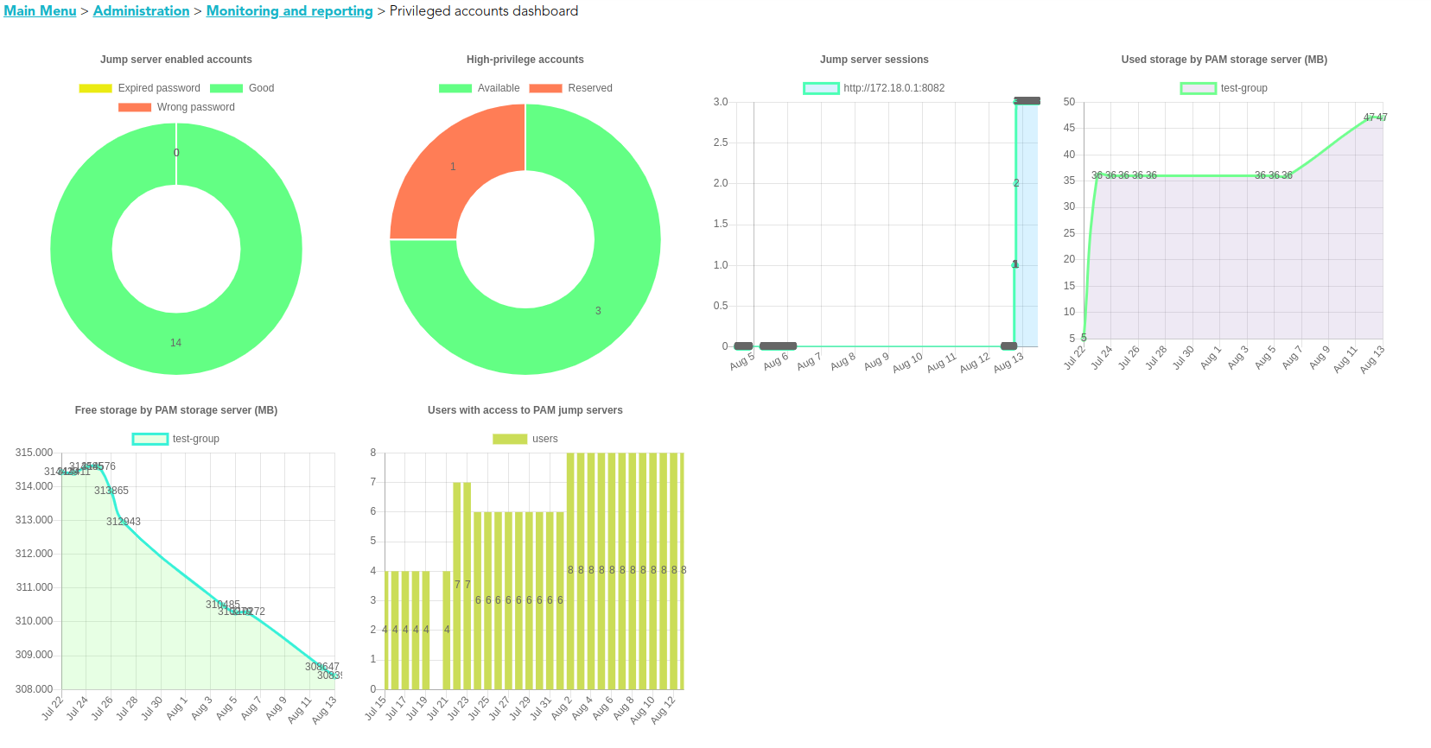Toggle the Available legend swatch
This screenshot has height=748, width=1431.
[455, 88]
